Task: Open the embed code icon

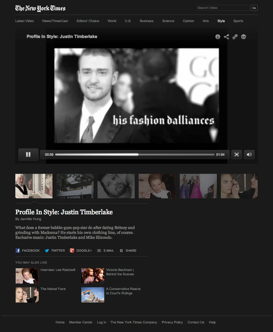Action: click(x=244, y=37)
